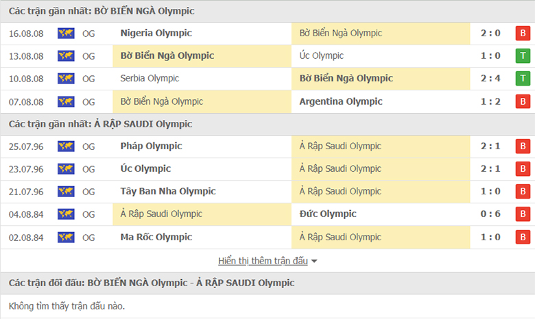Click OG competition label on 16.08.08 row
Image resolution: width=535 pixels, height=319 pixels.
coord(88,34)
